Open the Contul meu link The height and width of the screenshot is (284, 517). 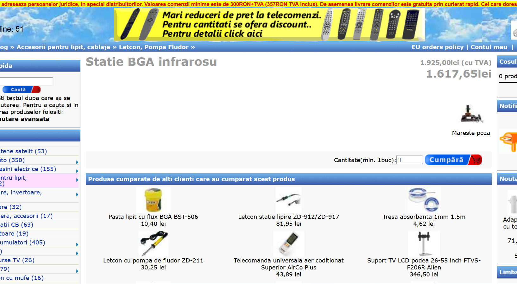pyautogui.click(x=489, y=47)
